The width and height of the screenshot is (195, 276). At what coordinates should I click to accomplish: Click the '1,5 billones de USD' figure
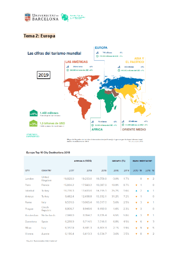coord(52,123)
